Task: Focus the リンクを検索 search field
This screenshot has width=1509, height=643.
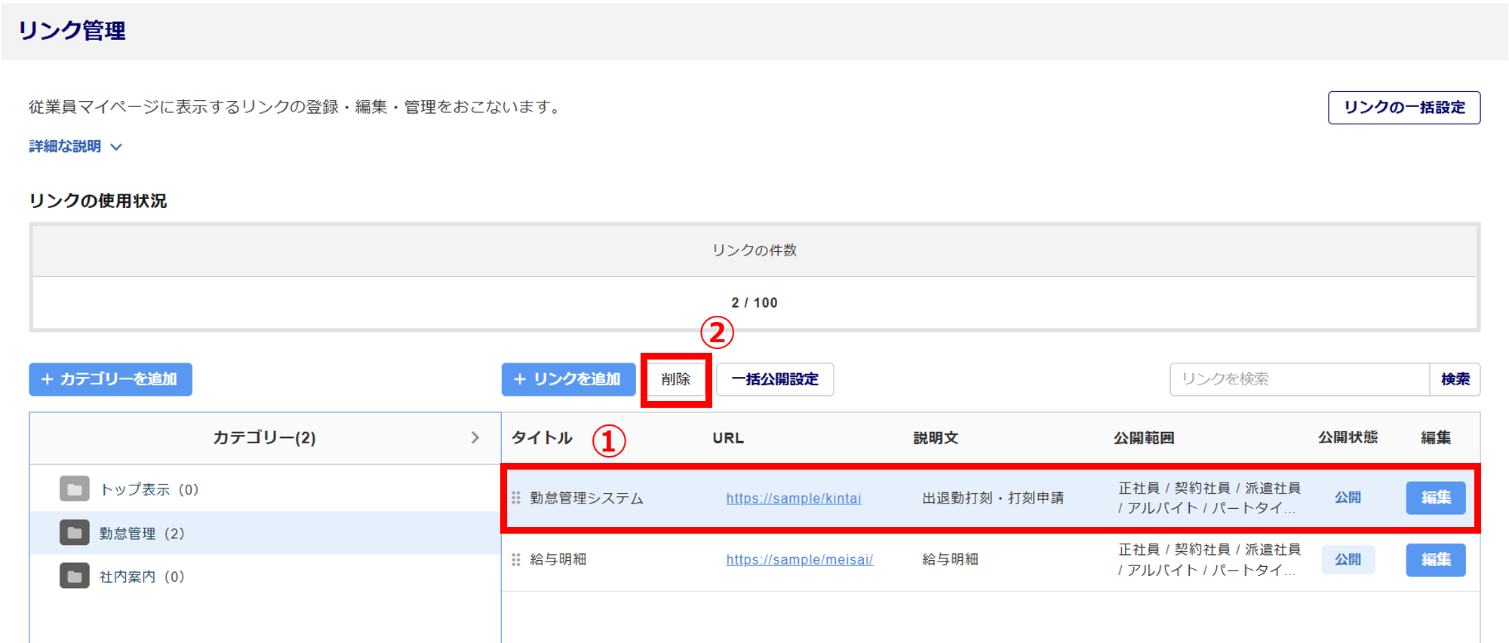Action: coord(1299,379)
